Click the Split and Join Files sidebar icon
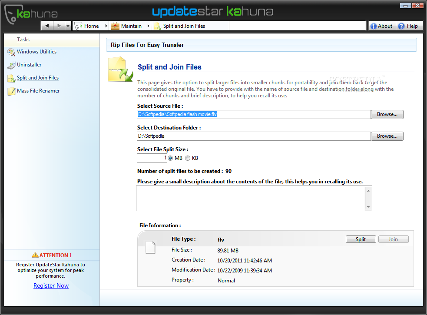Screen dimensions: 427x315 (x=11, y=78)
